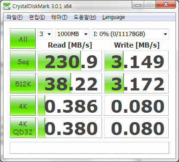Run all benchmarks with the All button

pos(23,39)
